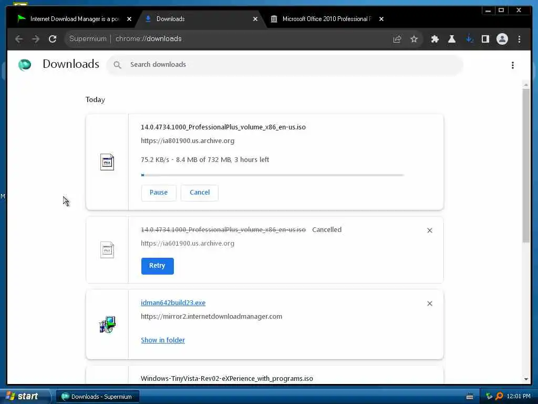Click the Windows-TinyVista ISO filename

(227, 379)
